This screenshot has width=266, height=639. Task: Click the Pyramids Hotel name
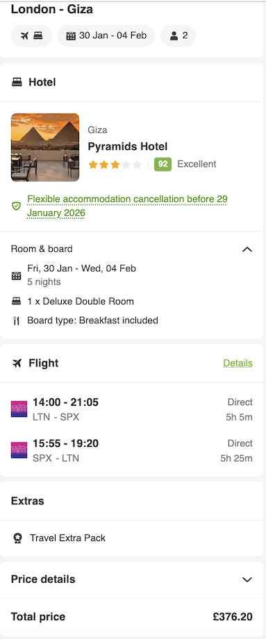(128, 146)
